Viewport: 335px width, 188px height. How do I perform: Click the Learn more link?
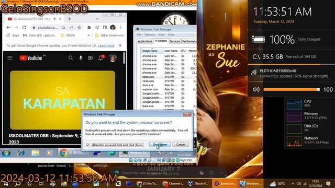pyautogui.click(x=106, y=45)
